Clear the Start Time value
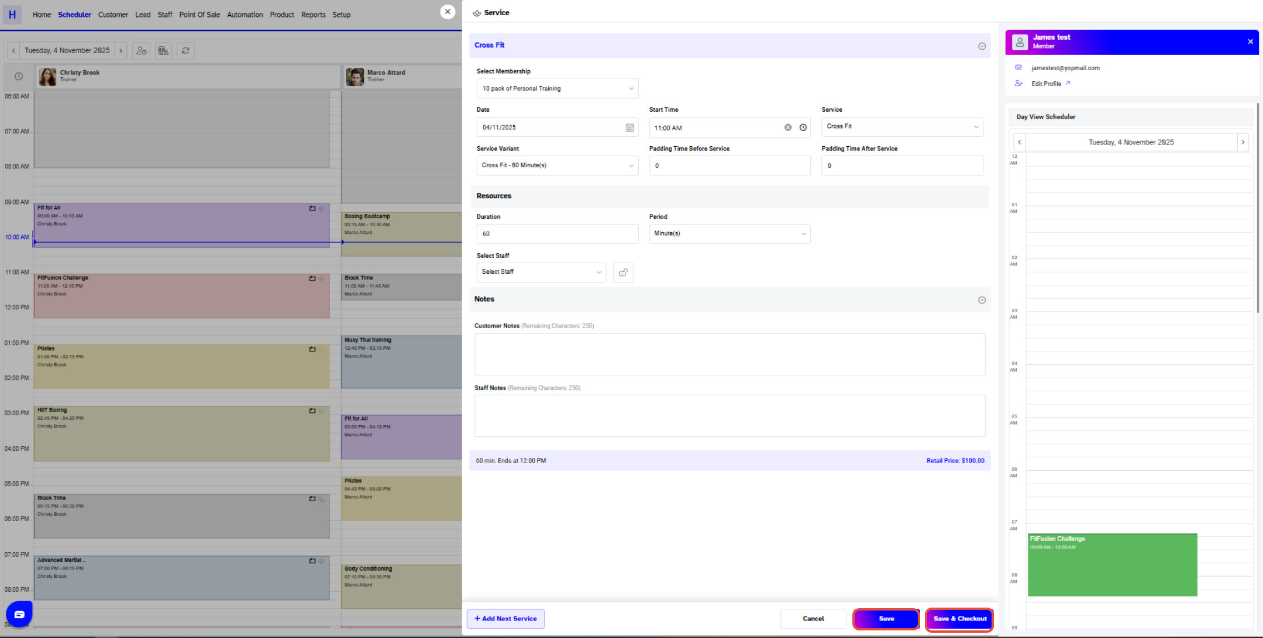1263x638 pixels. pyautogui.click(x=788, y=127)
